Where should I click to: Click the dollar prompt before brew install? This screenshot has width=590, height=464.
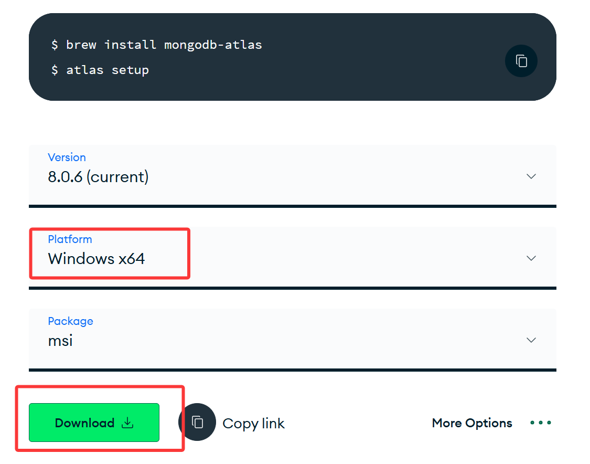(55, 45)
